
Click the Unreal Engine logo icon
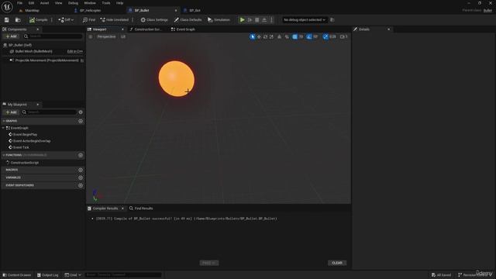coord(7,7)
